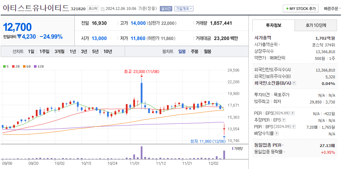
Task: Click the 12/02 date label on chart axis
Action: [213, 163]
